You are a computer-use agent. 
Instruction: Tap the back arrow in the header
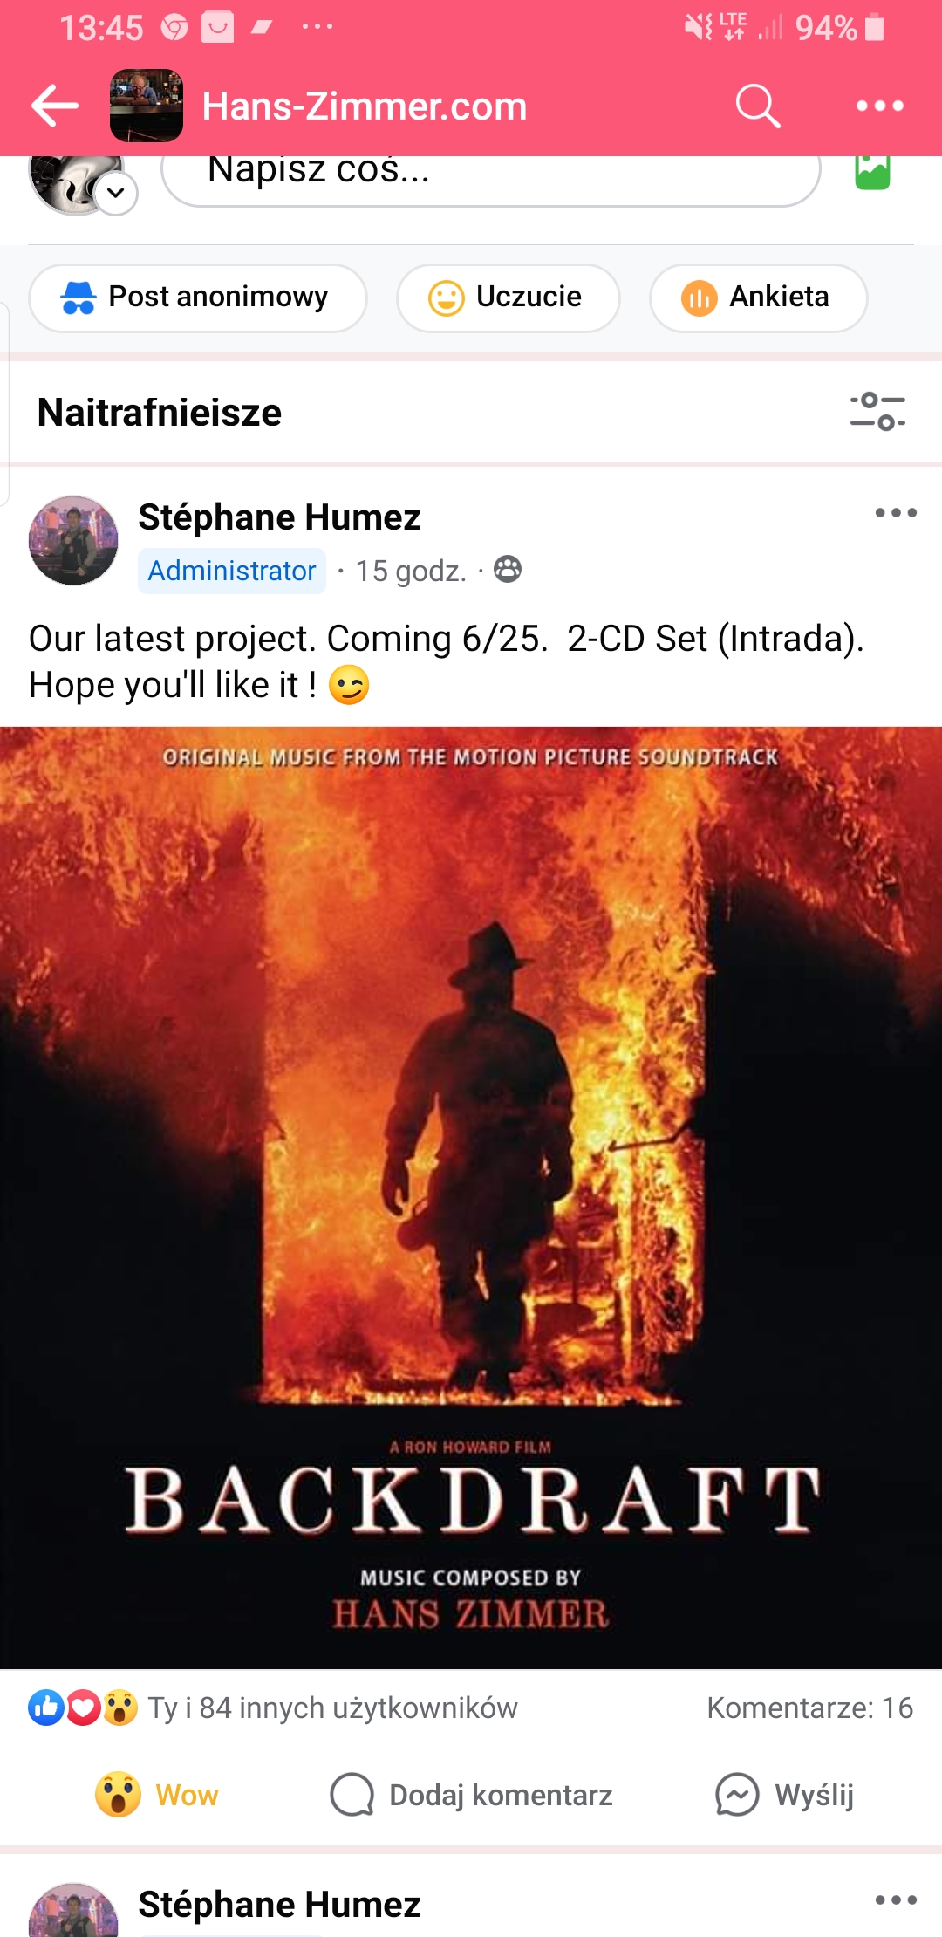pyautogui.click(x=55, y=106)
